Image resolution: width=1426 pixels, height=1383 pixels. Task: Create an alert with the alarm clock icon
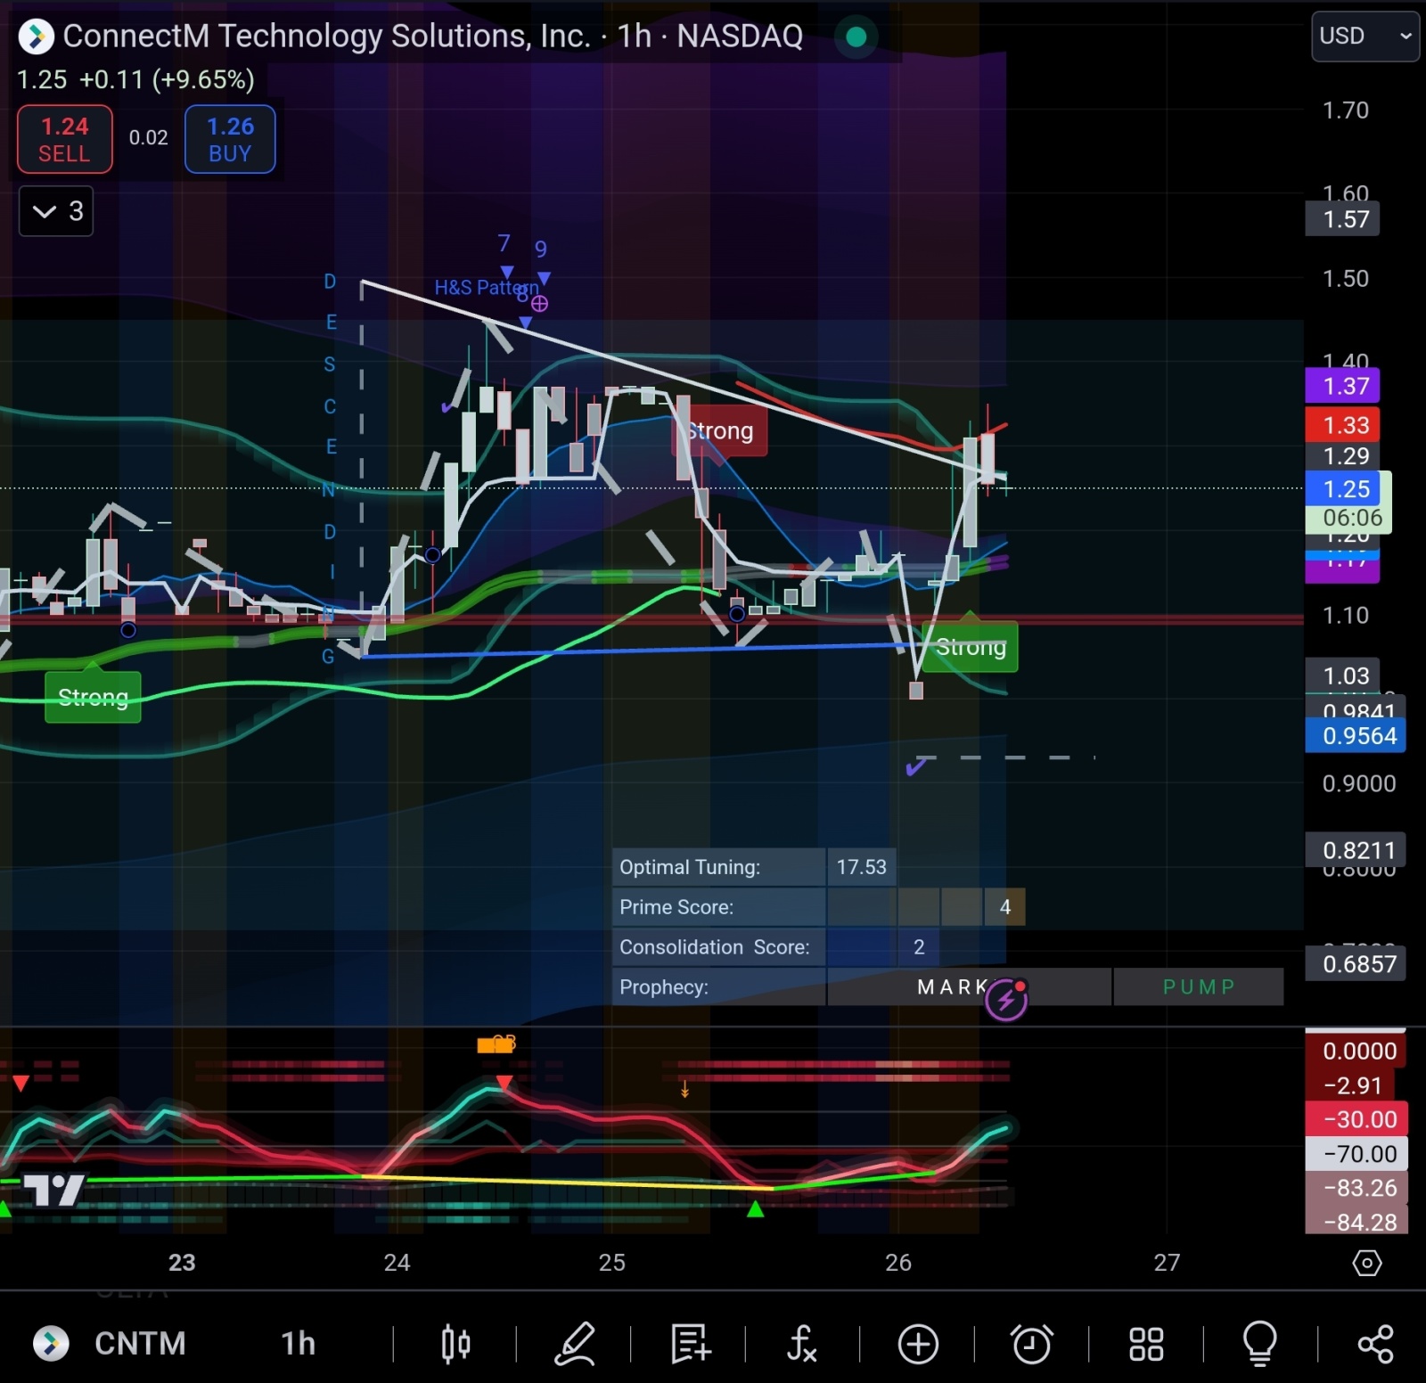(x=1032, y=1344)
